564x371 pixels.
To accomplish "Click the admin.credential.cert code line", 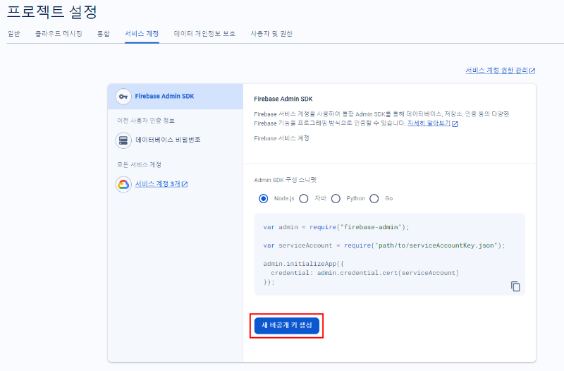I will coord(364,273).
